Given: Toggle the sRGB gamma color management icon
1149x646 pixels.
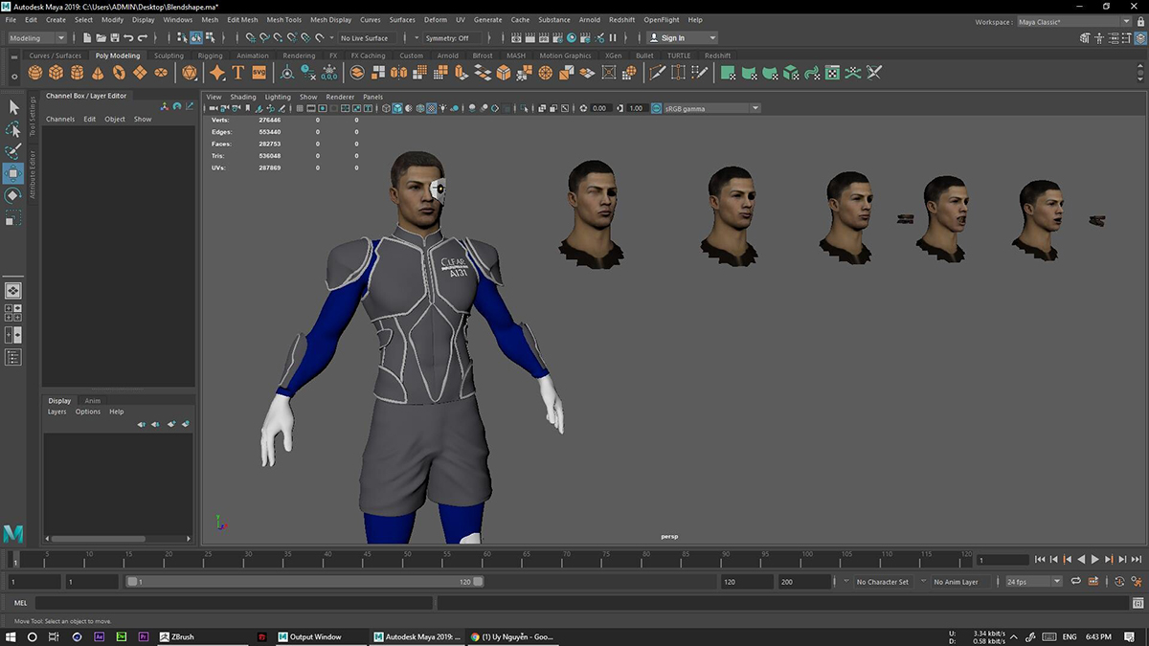Looking at the screenshot, I should 657,108.
